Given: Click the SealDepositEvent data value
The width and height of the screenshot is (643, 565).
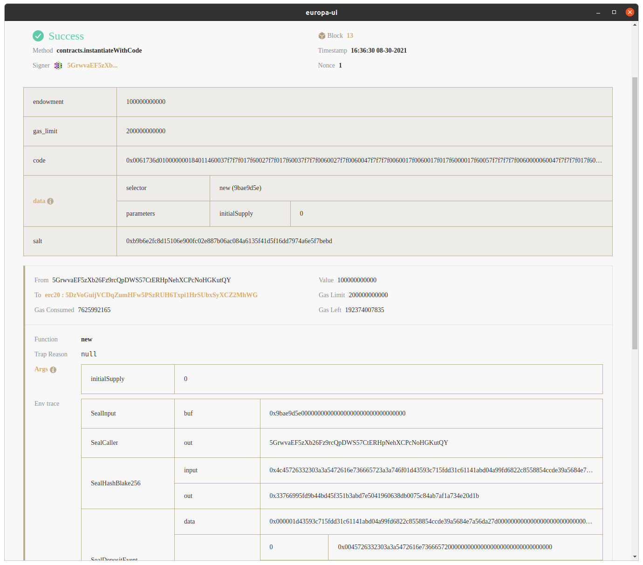Looking at the screenshot, I should point(431,522).
